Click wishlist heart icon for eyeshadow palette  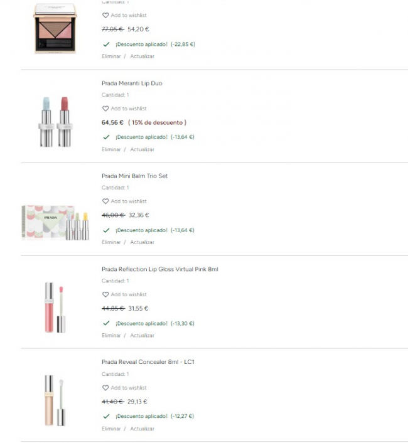click(105, 15)
